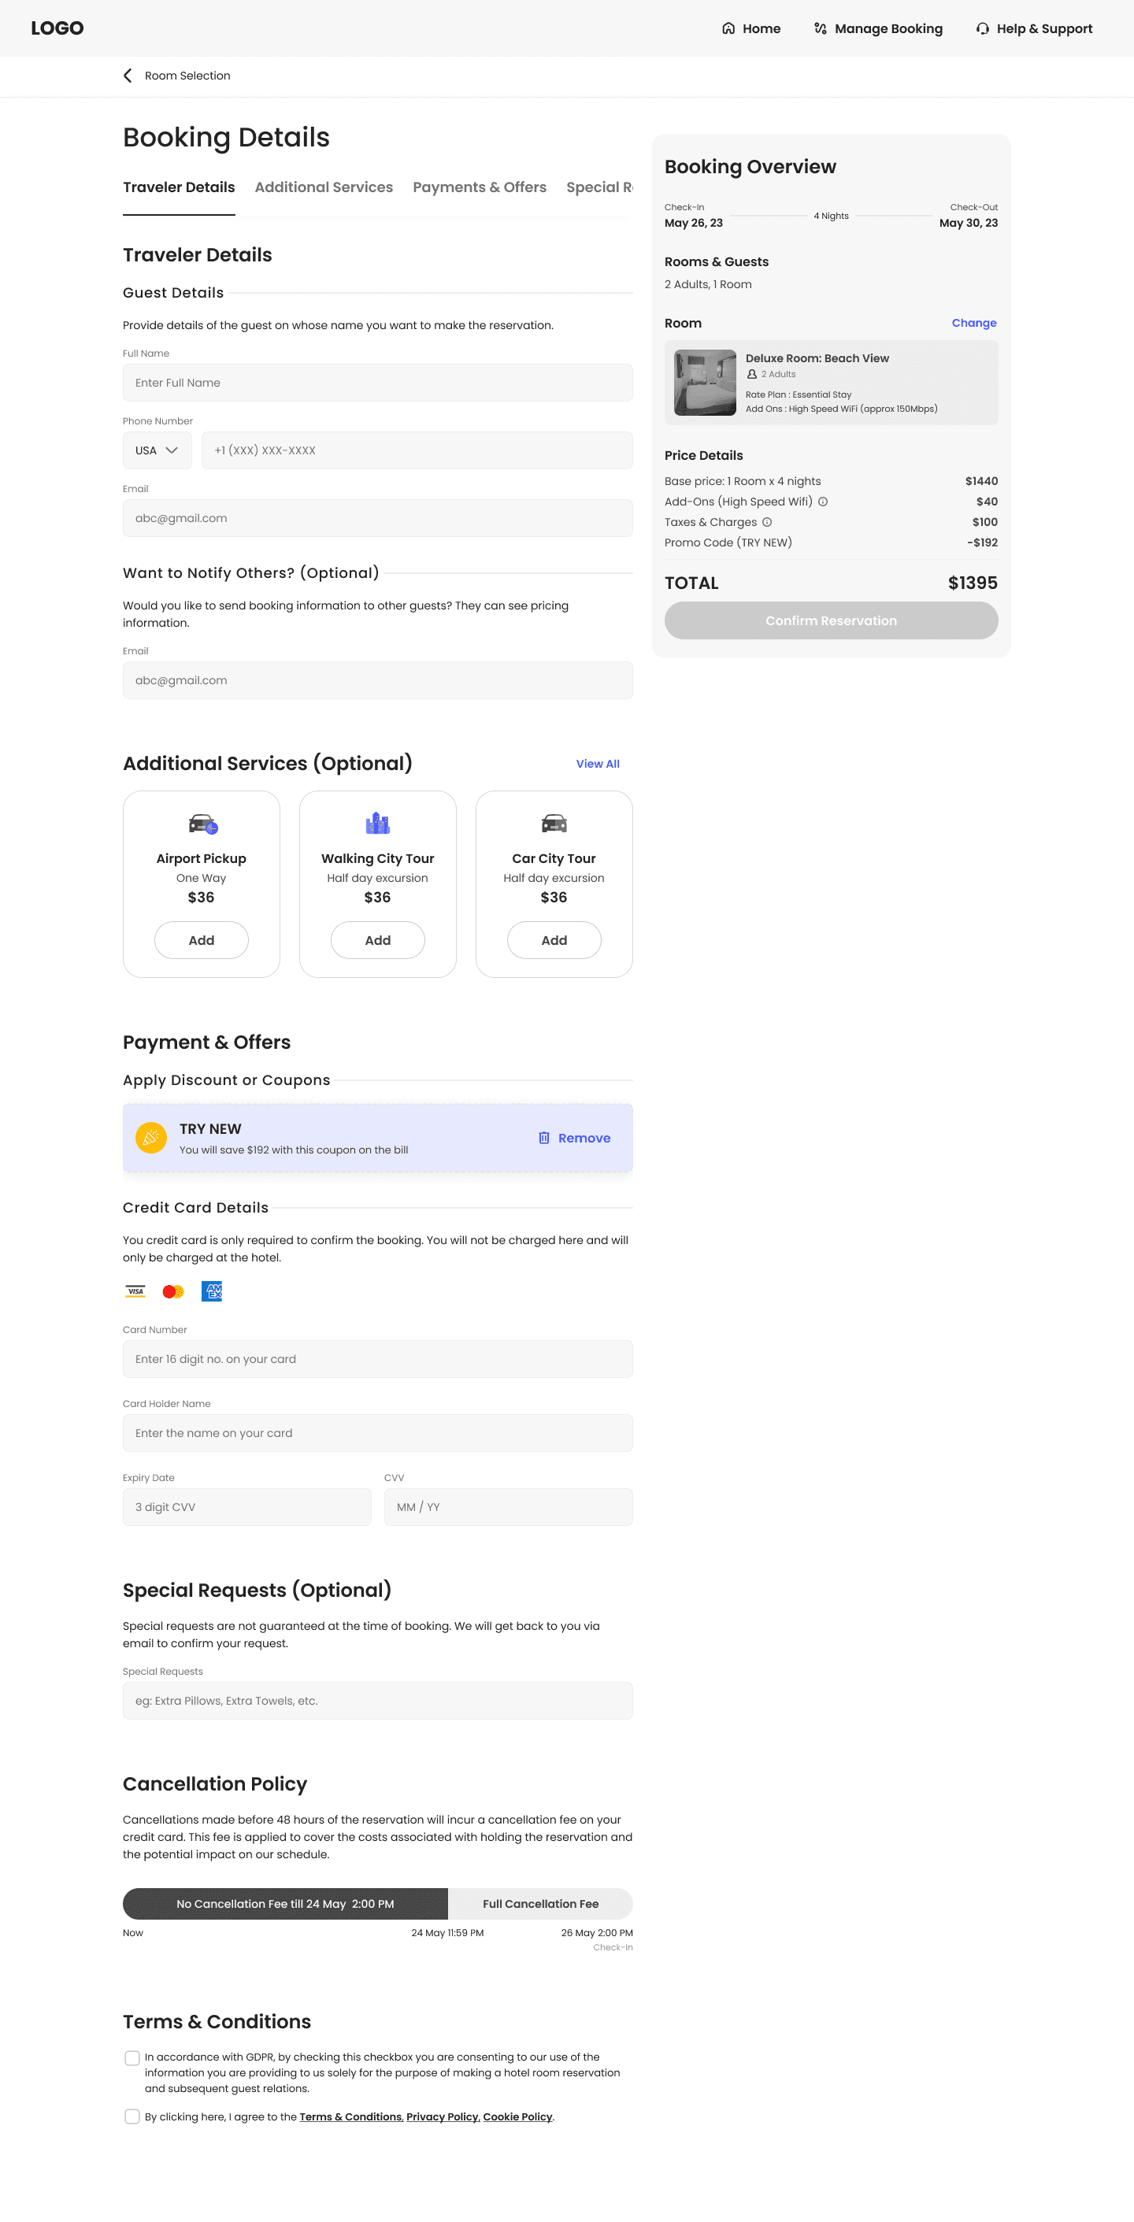Focus the MM / YY field
This screenshot has height=2222, width=1134.
point(508,1508)
